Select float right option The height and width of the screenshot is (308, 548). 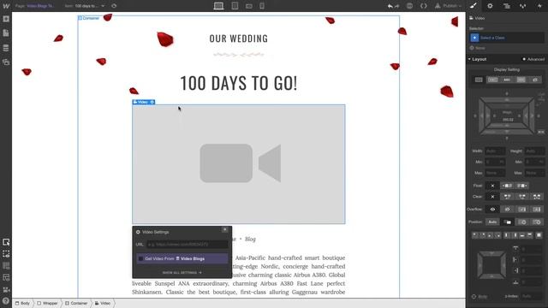[x=521, y=186]
